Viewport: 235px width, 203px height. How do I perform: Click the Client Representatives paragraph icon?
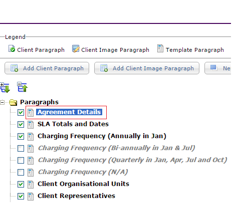click(x=31, y=197)
